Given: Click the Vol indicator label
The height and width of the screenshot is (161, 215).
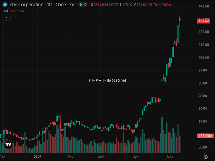Looking at the screenshot, I should (x=5, y=11).
